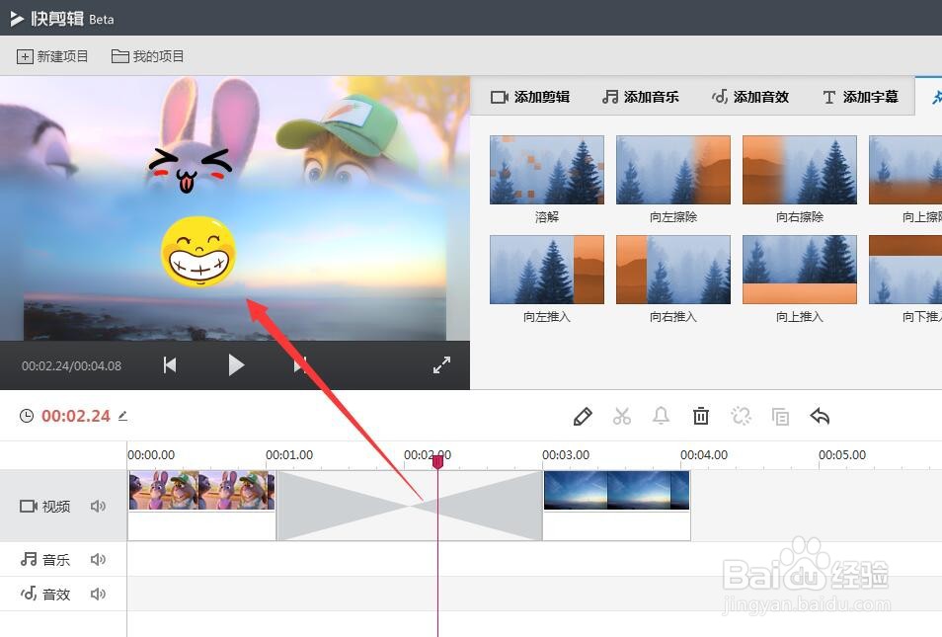The image size is (942, 637).
Task: Click the bunny face sticker in preview
Action: coord(190,170)
